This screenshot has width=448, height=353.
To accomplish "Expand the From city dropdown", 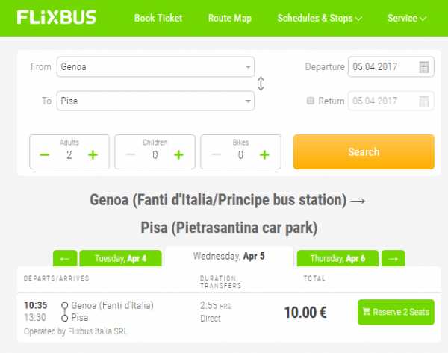I will point(248,67).
